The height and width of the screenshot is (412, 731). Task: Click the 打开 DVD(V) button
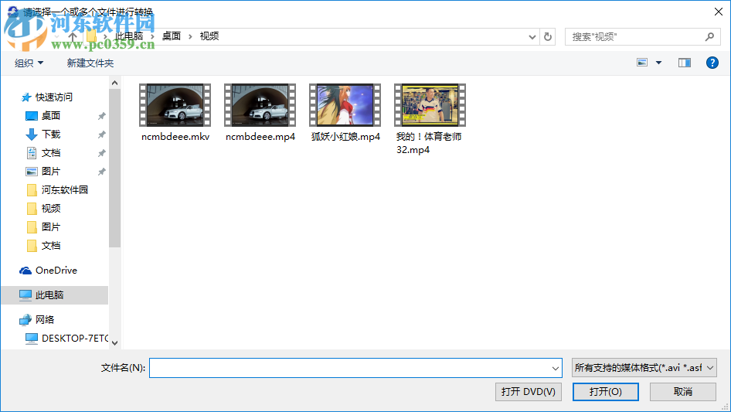point(529,392)
